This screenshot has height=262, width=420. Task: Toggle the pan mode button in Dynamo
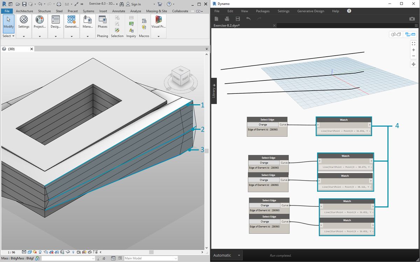[413, 64]
